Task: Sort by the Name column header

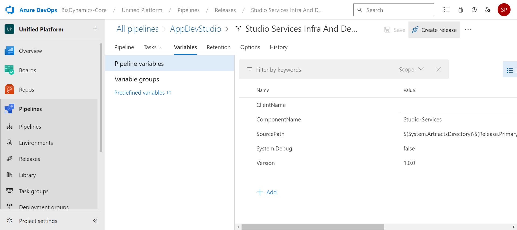Action: (263, 90)
